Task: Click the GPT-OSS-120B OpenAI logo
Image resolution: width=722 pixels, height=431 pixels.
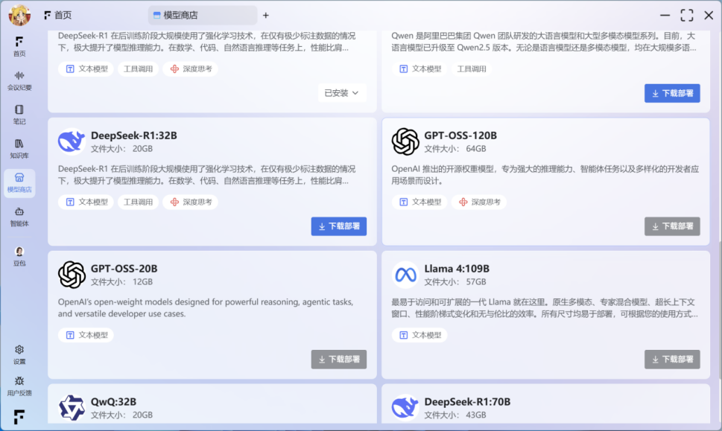Action: click(405, 141)
